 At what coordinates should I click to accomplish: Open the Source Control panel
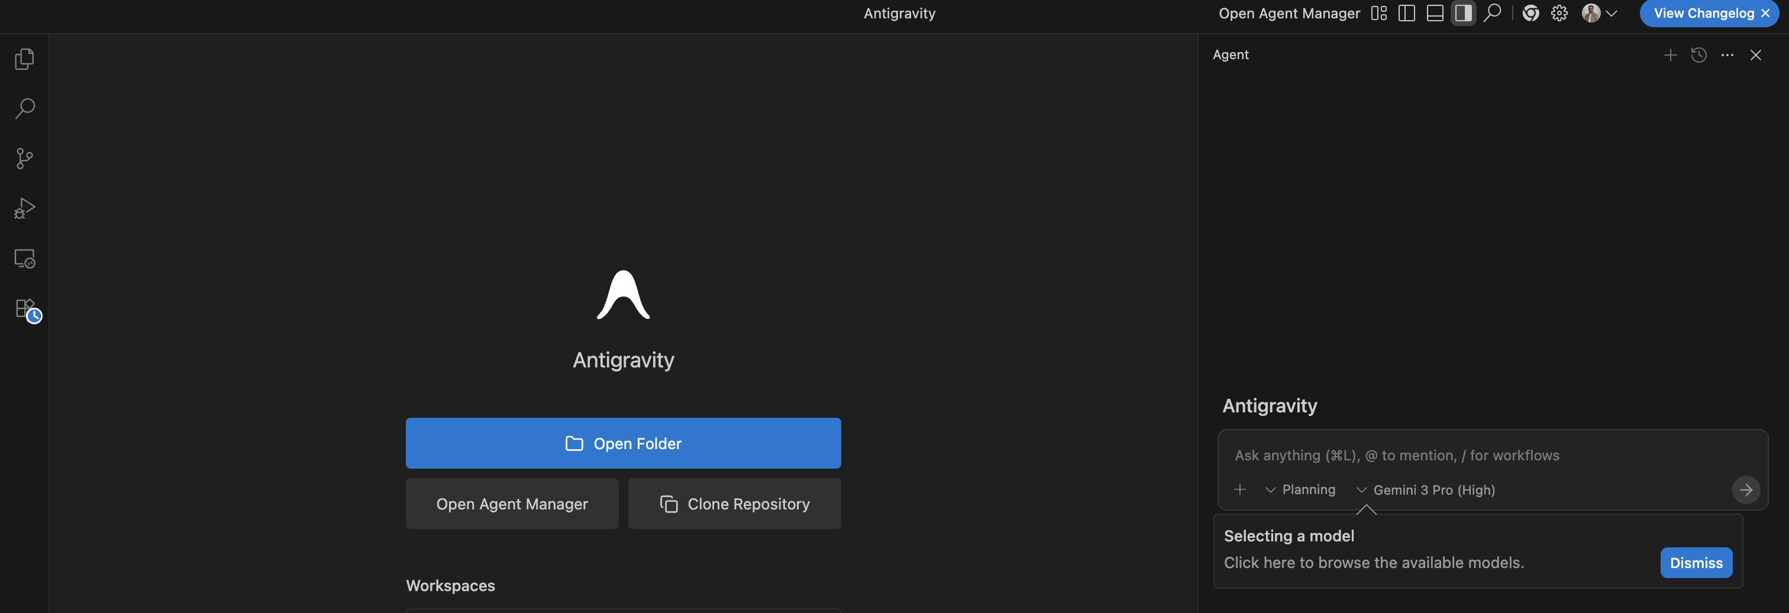[x=25, y=159]
